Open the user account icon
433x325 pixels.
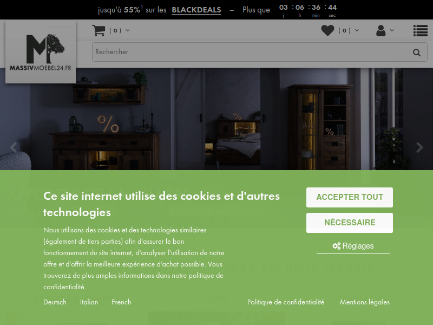pos(381,31)
